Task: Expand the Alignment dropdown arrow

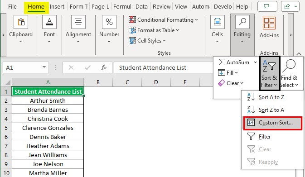Action: [x=78, y=41]
